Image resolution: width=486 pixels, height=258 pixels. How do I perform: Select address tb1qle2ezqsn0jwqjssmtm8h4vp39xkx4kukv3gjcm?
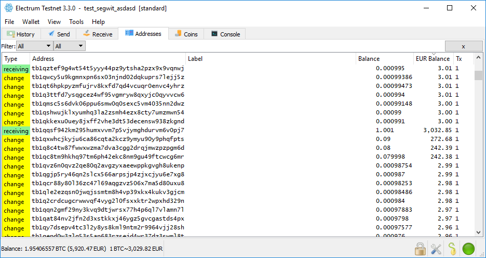[108, 192]
